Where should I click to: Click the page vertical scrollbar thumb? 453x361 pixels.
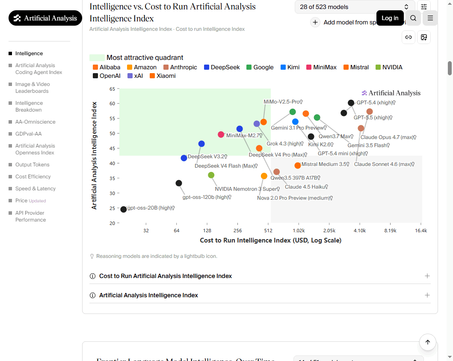[450, 68]
